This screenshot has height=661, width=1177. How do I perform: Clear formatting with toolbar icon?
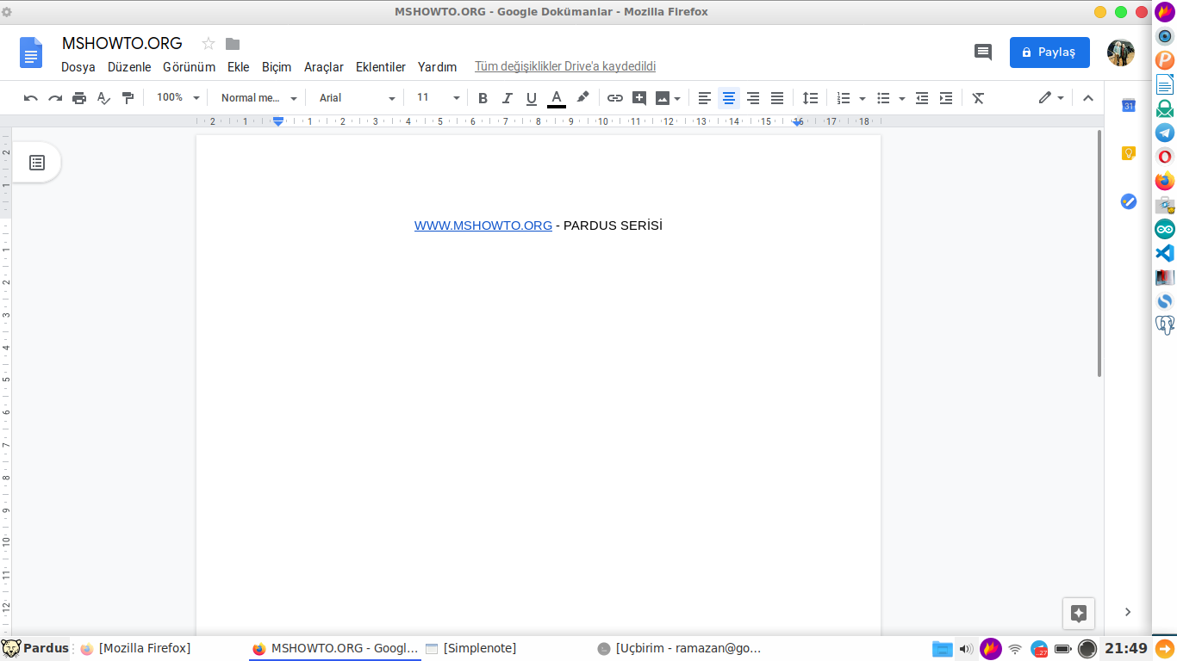click(978, 98)
